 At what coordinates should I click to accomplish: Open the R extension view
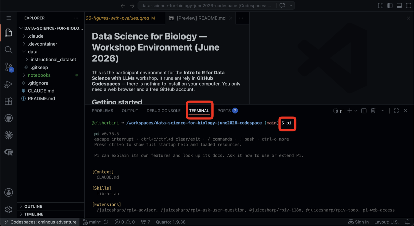coord(9,152)
